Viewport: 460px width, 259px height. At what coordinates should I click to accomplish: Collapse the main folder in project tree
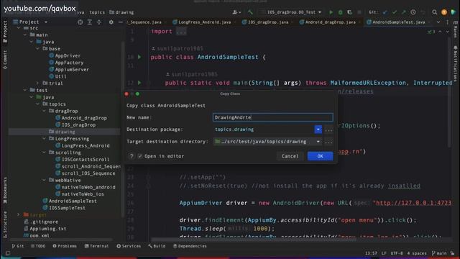pos(25,35)
